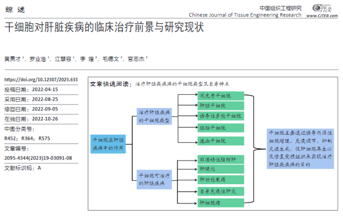Select the 干细胞可治疗的肝脏疾病 branch node
This screenshot has width=343, height=216.
point(154,179)
